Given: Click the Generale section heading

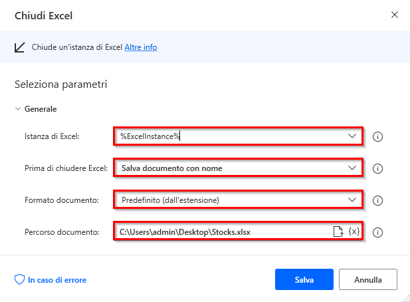Looking at the screenshot, I should coord(41,109).
